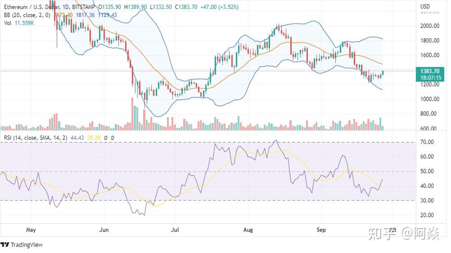Click the purple RSI value 44.43
The width and height of the screenshot is (451, 253).
(x=76, y=138)
